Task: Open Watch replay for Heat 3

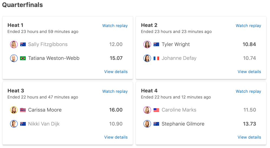Action: 115,91
